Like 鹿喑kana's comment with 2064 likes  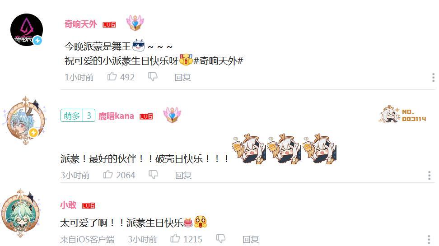[x=108, y=174]
